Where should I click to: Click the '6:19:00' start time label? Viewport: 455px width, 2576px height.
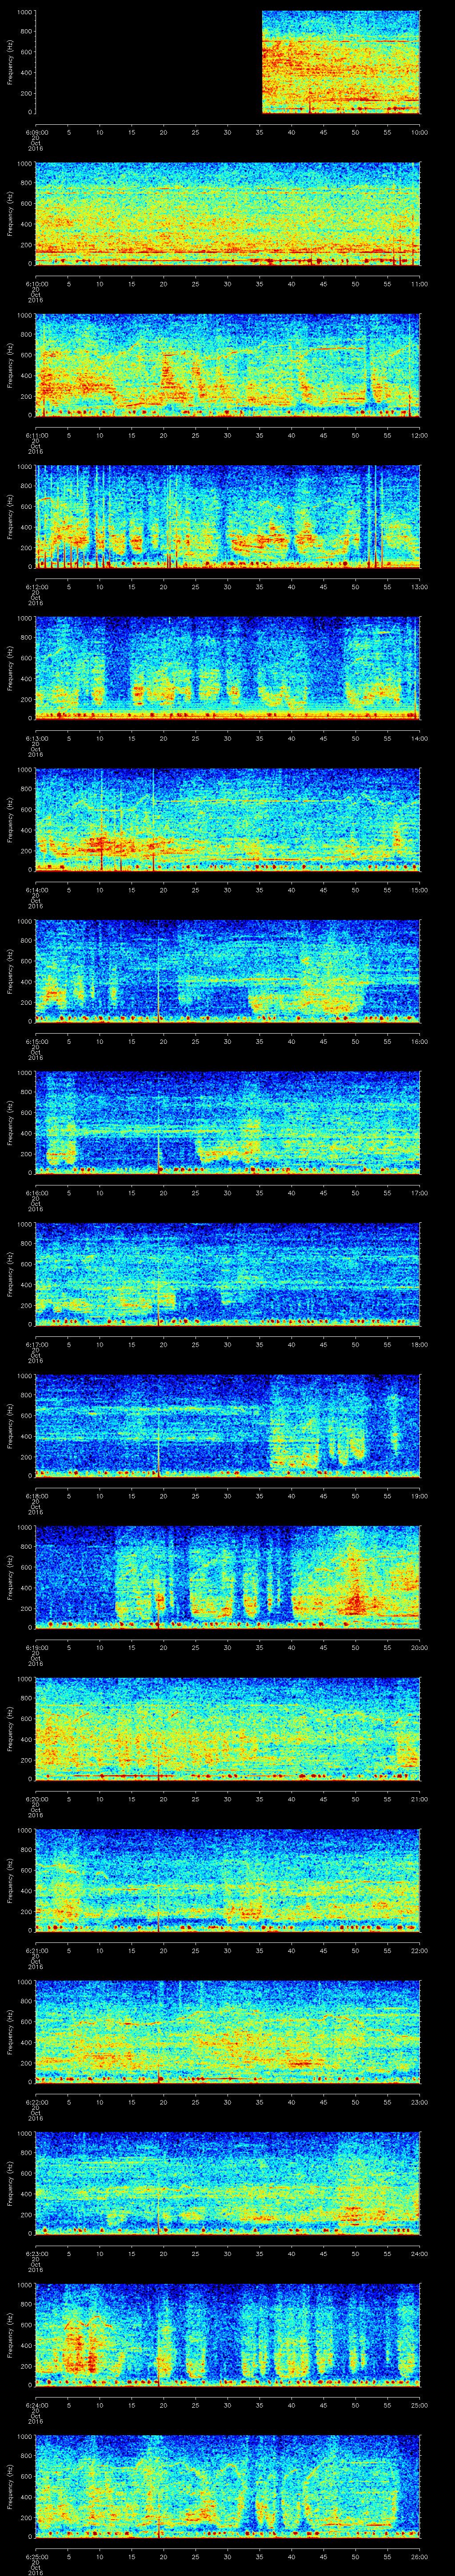tap(36, 1647)
